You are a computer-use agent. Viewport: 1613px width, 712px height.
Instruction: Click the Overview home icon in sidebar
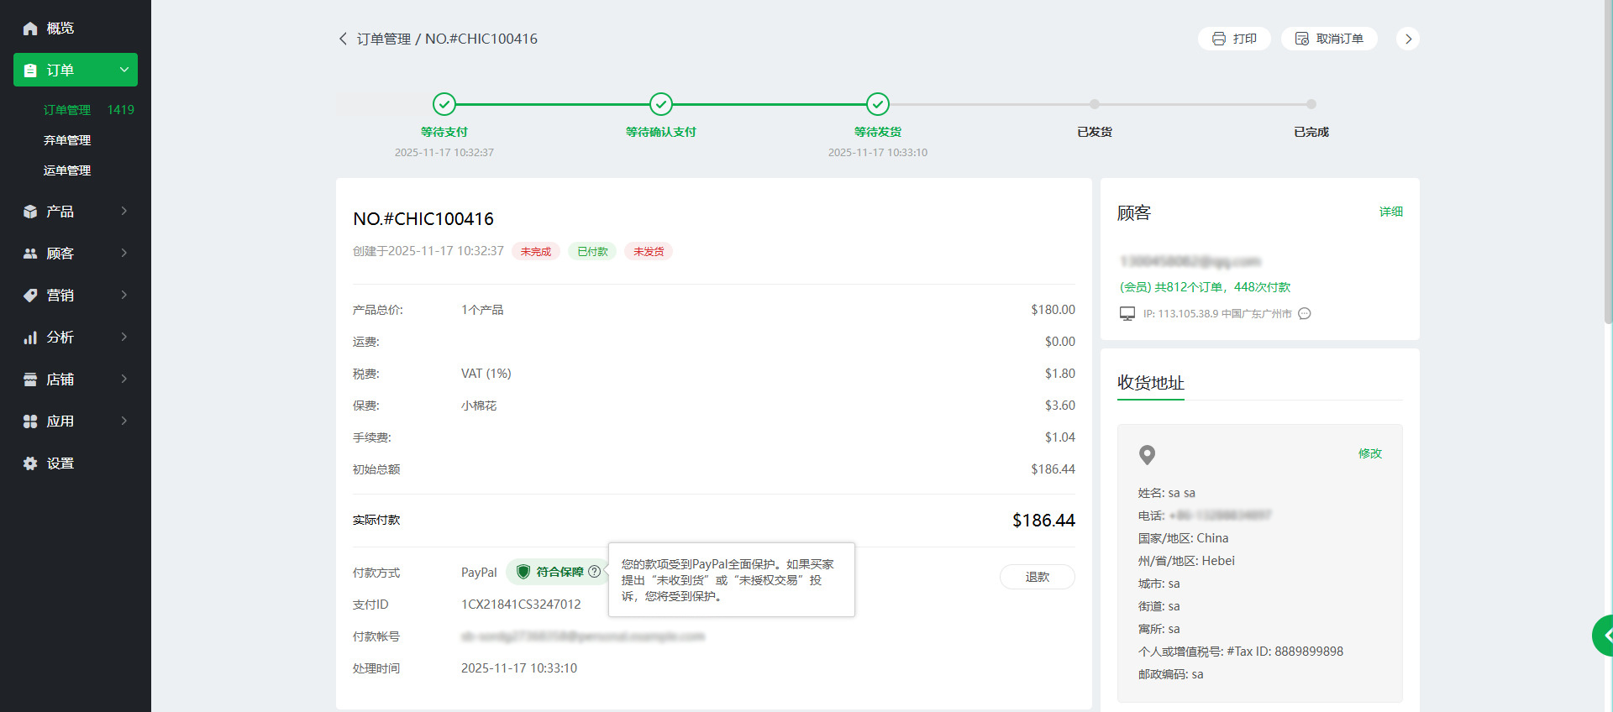click(30, 29)
